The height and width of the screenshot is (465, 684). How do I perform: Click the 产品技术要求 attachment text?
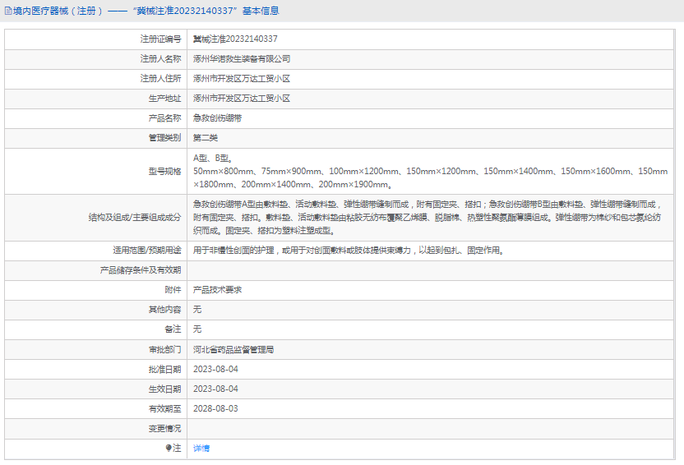pos(217,290)
